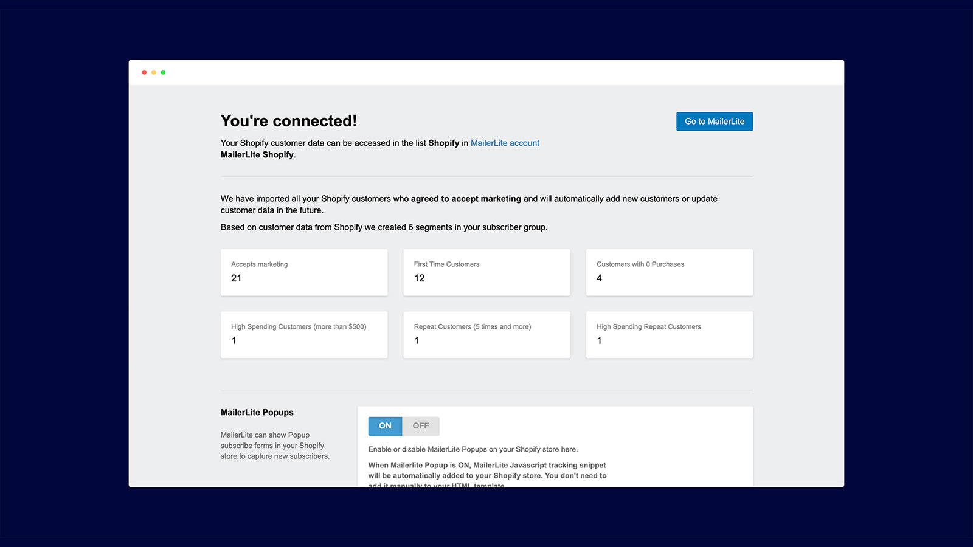Screen dimensions: 973x547
Task: Enable MailerLite Popups with the ON switch
Action: coord(384,426)
